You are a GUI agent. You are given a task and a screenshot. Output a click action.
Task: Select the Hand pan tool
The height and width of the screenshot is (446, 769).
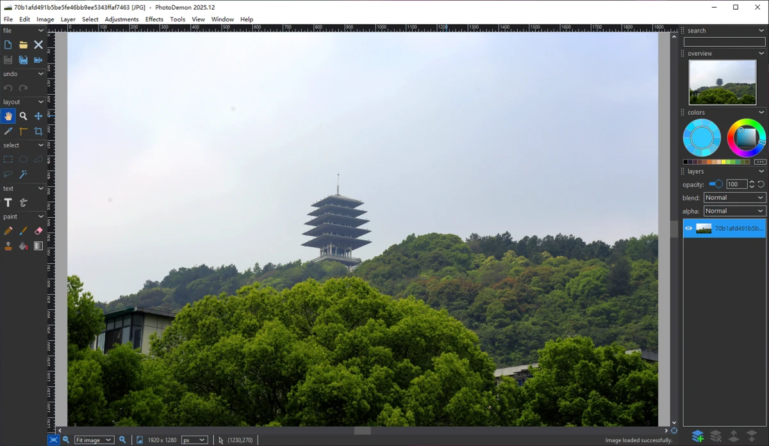point(8,116)
